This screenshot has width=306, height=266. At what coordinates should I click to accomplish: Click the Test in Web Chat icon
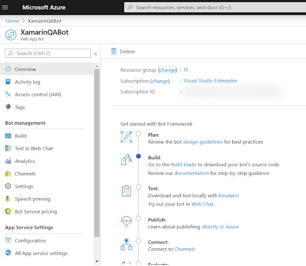coord(8,149)
